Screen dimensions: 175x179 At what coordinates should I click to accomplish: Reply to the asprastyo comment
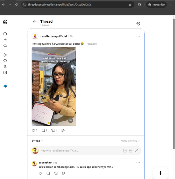(48, 173)
